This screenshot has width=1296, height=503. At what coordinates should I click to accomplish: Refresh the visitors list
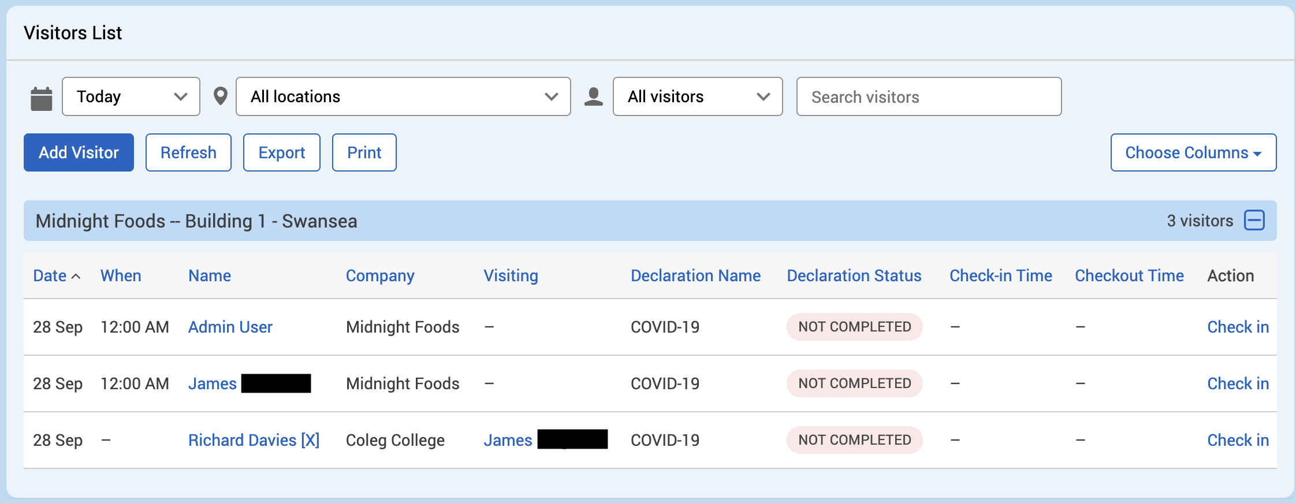click(x=188, y=152)
